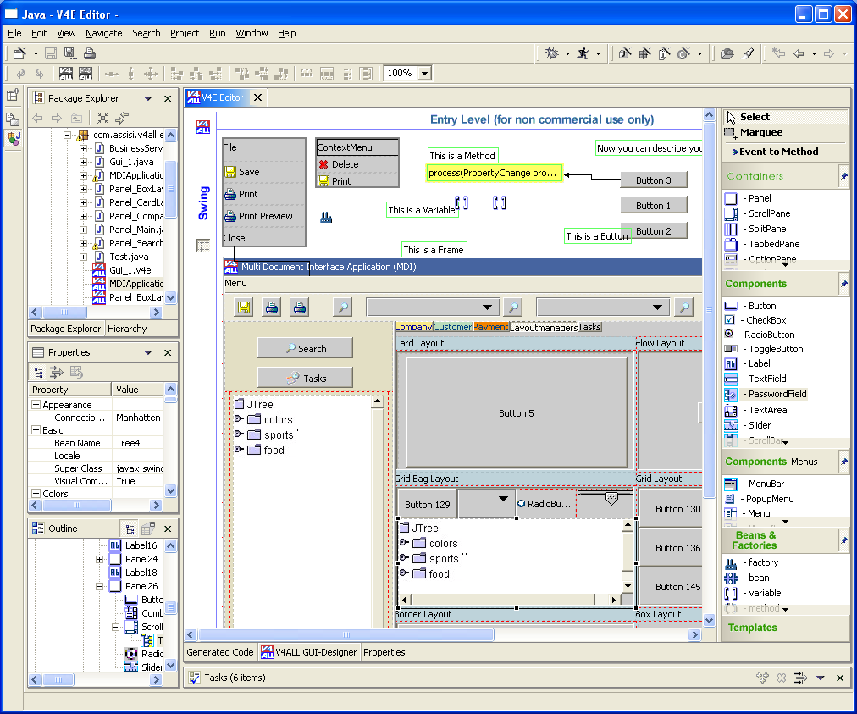Choose the Slider component from palette
The width and height of the screenshot is (857, 714).
pos(758,425)
